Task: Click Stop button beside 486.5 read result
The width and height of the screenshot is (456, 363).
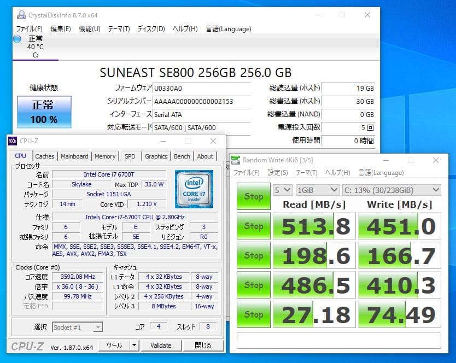Action: pyautogui.click(x=254, y=285)
